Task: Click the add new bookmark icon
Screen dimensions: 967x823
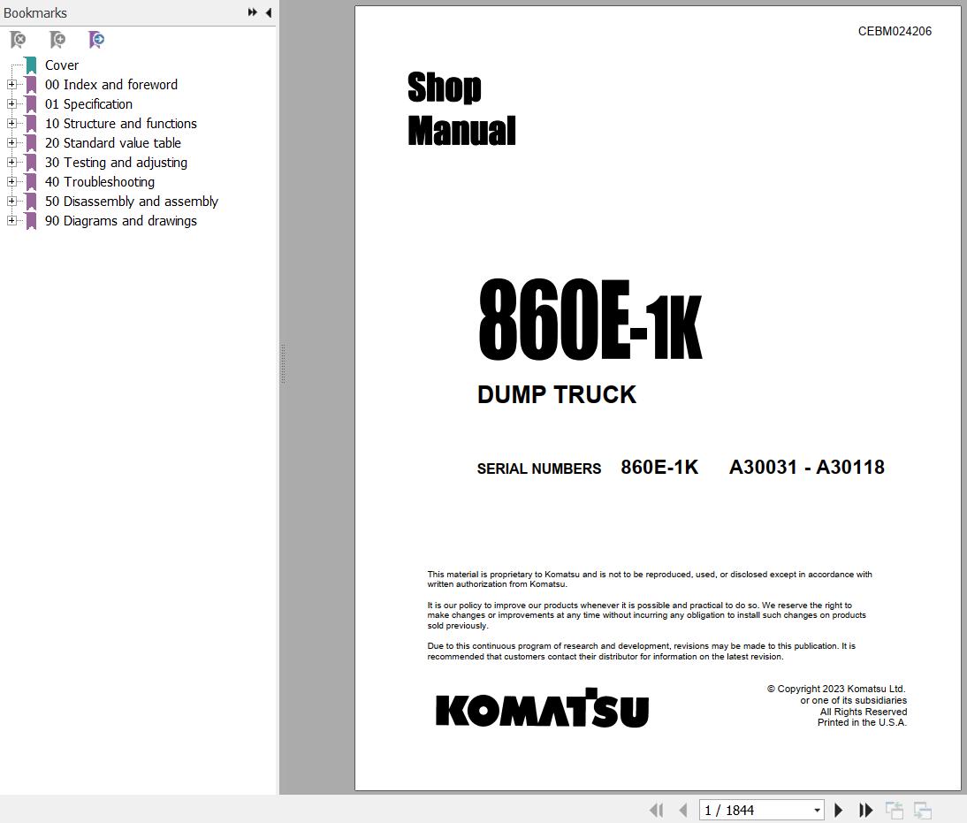Action: click(x=57, y=40)
